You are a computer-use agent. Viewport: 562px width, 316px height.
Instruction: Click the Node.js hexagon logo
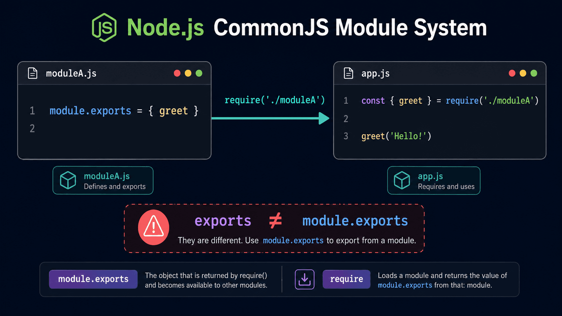pyautogui.click(x=104, y=28)
